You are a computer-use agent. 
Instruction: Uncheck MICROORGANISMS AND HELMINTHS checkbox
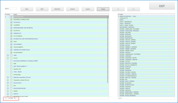pos(11,28)
